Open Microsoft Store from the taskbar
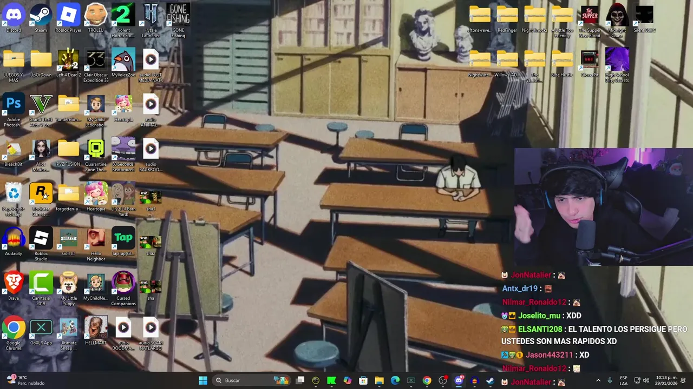This screenshot has width=693, height=389. pyautogui.click(x=363, y=380)
